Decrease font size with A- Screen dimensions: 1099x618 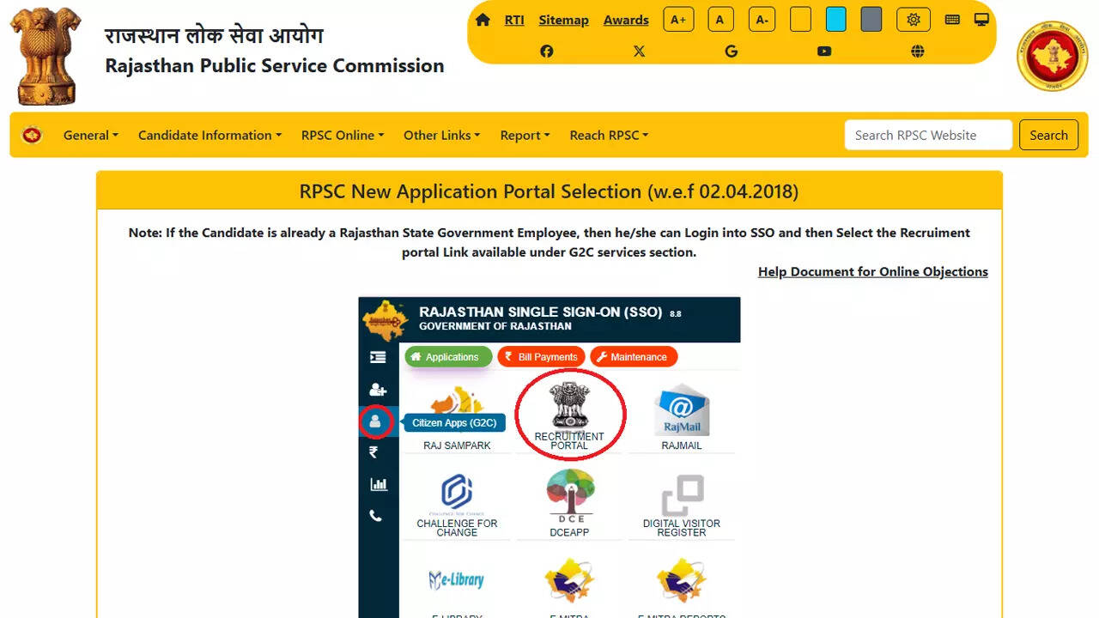point(762,20)
